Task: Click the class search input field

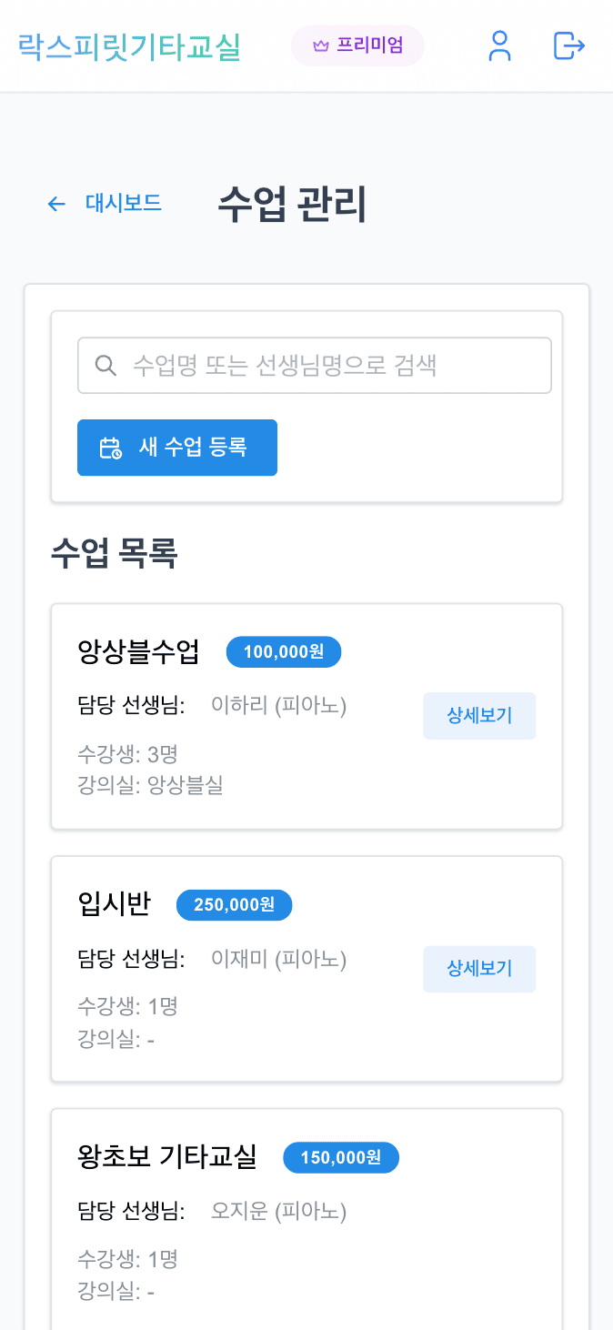Action: coord(314,365)
